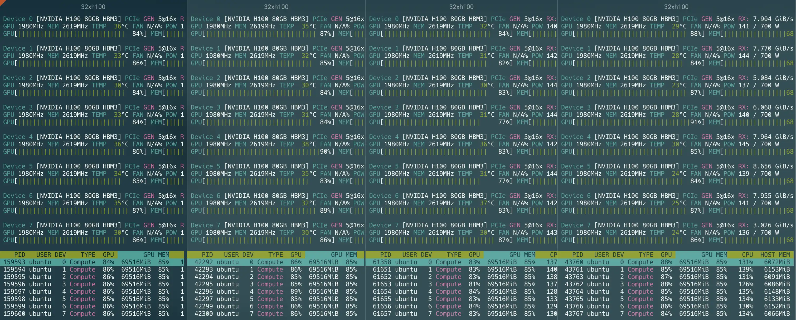The width and height of the screenshot is (796, 320).
Task: Click RX rate 5.084 GiB/s for Device 2
Action: (x=773, y=78)
